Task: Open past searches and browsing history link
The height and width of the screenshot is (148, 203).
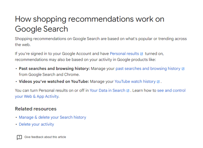Action: 148,69
